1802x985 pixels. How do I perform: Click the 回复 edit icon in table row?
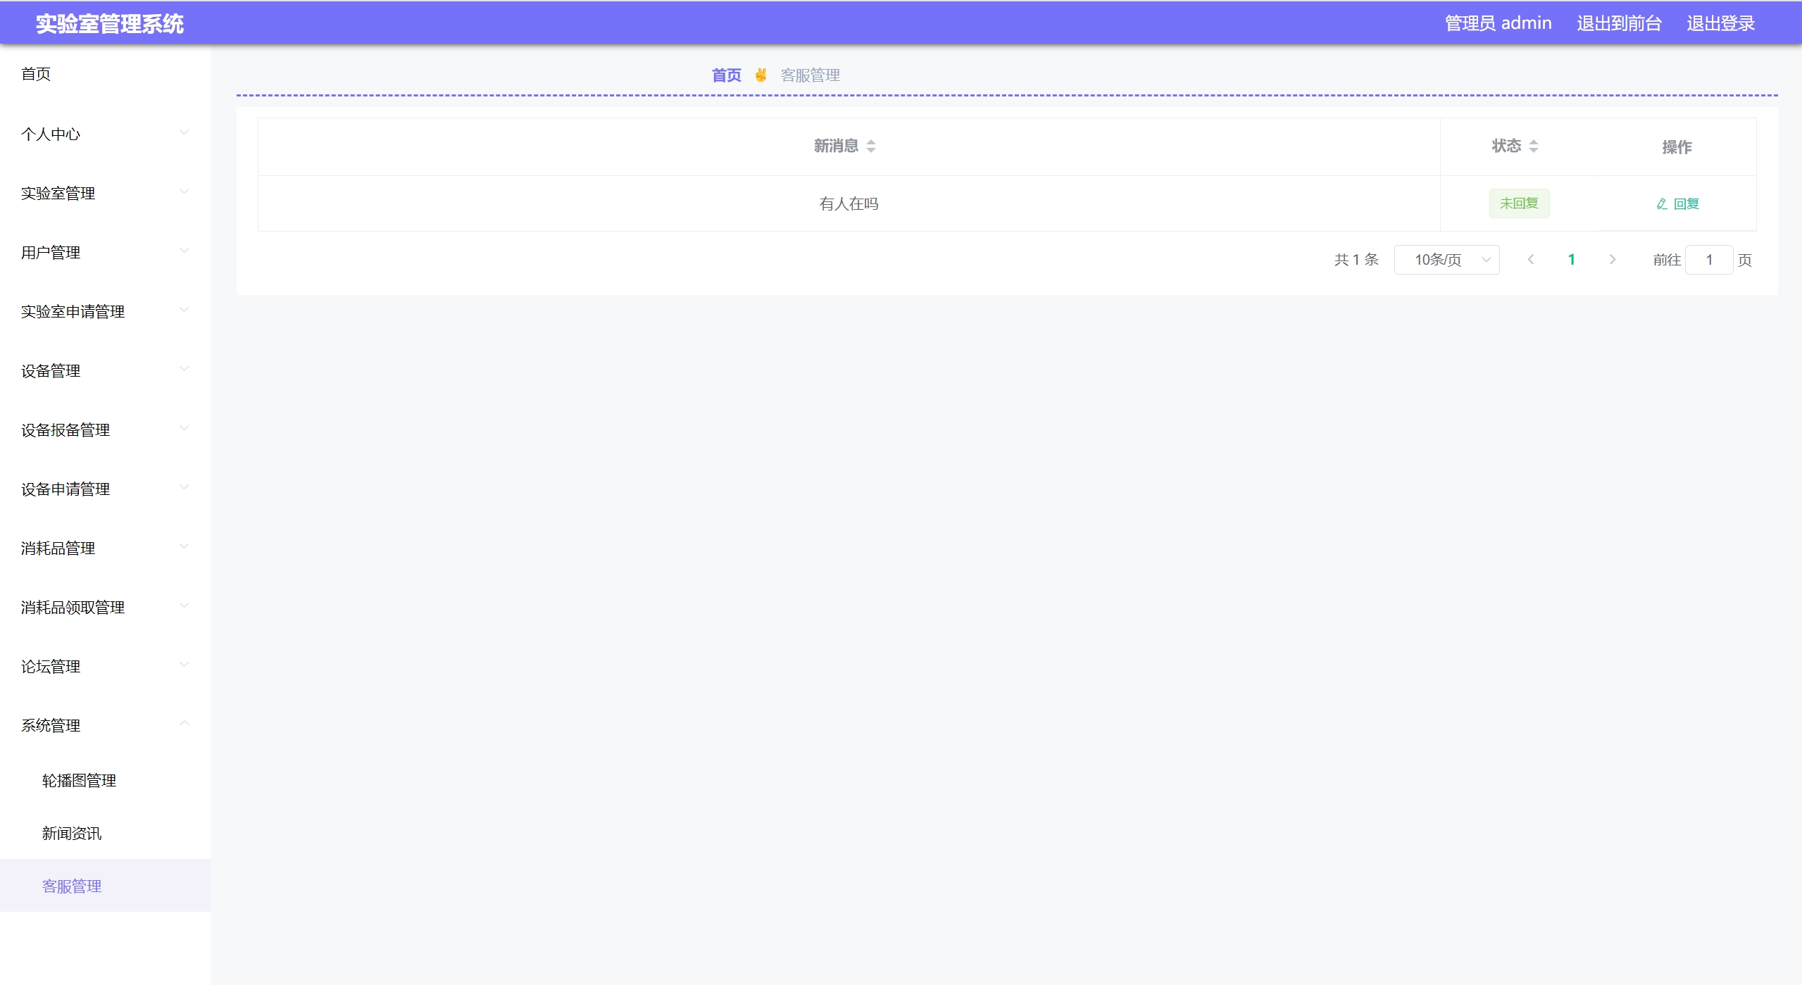(1662, 203)
